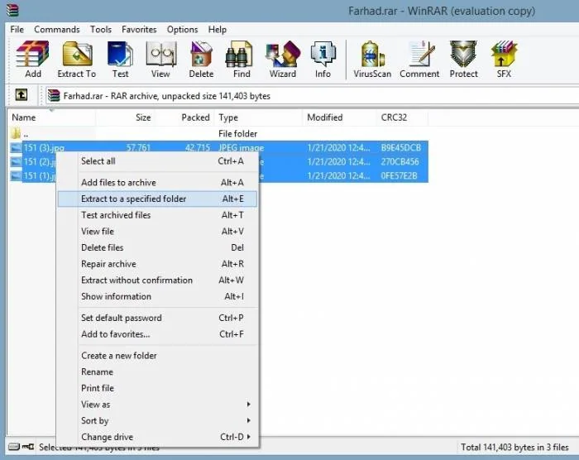Image resolution: width=579 pixels, height=460 pixels.
Task: Open the Comment tool
Action: pos(419,59)
